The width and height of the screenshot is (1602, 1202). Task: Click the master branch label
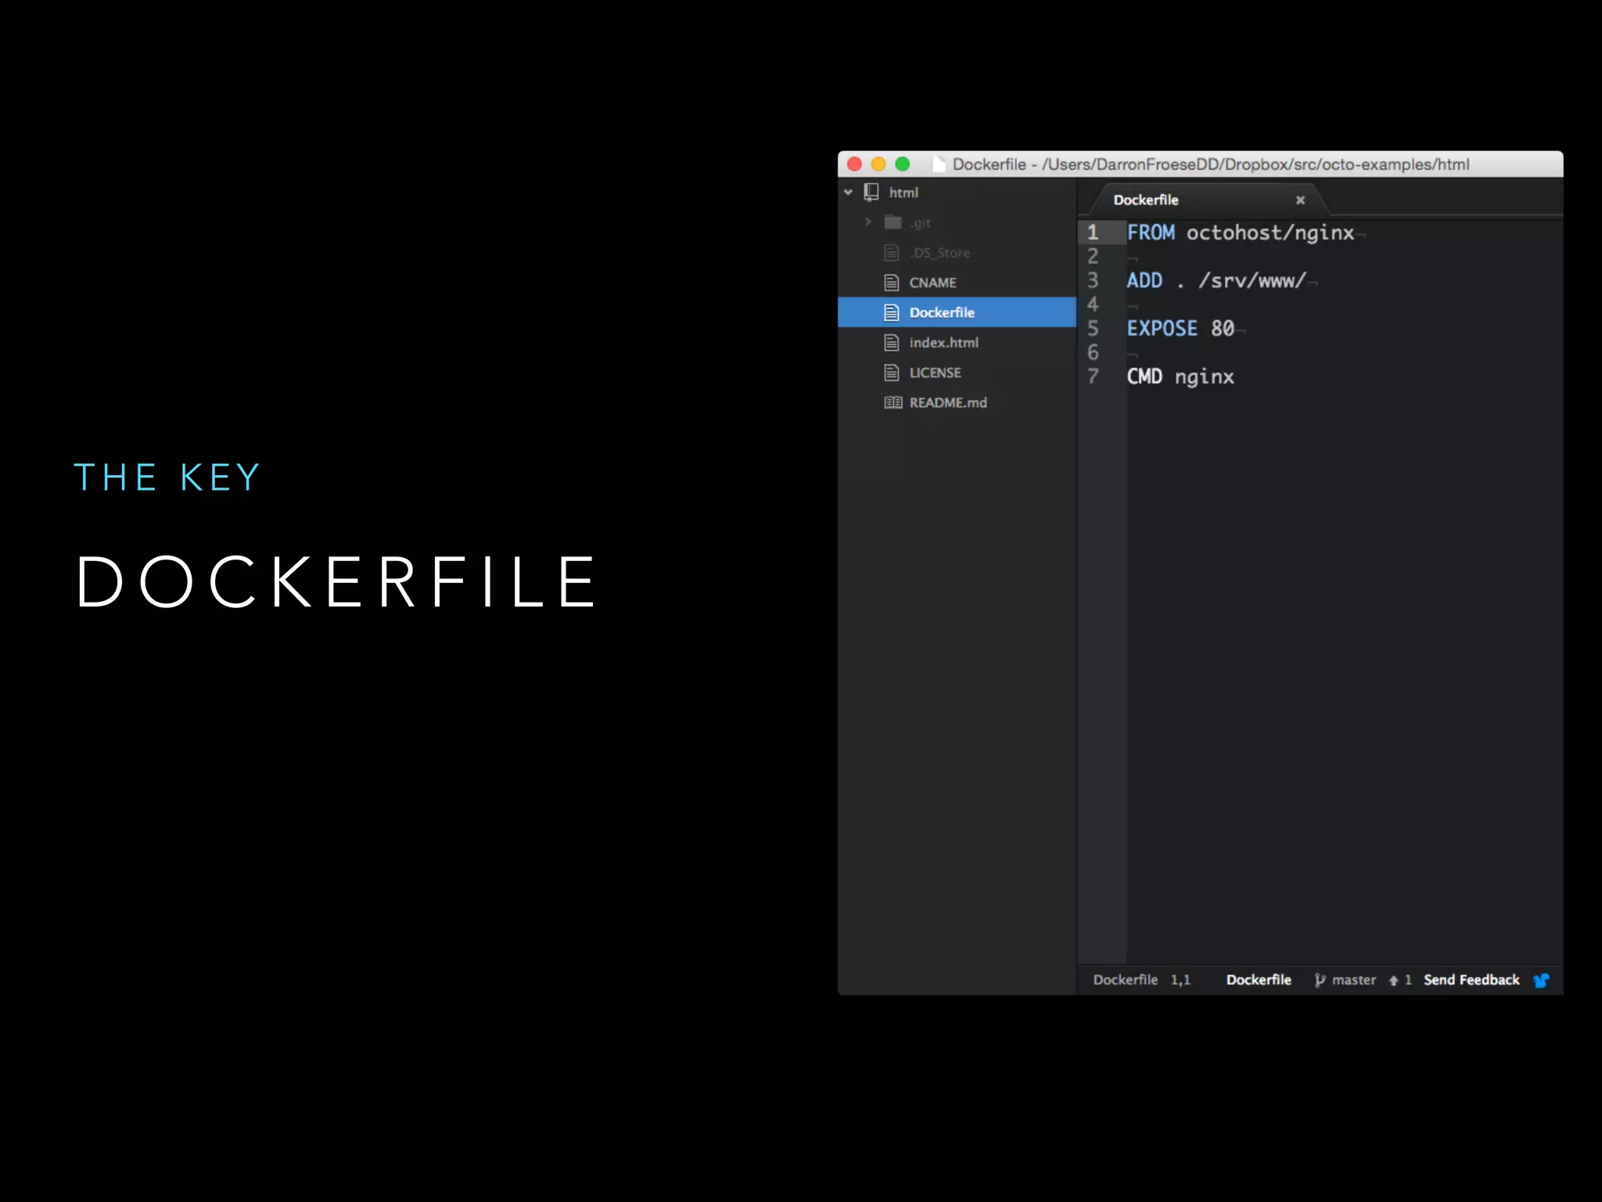(1354, 980)
